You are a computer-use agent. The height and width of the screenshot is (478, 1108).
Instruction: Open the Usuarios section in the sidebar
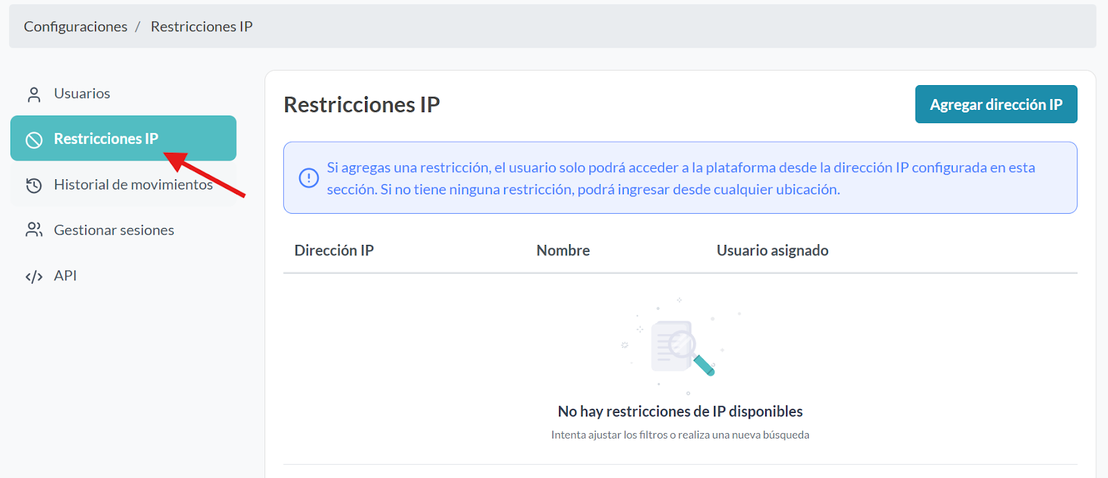tap(82, 93)
